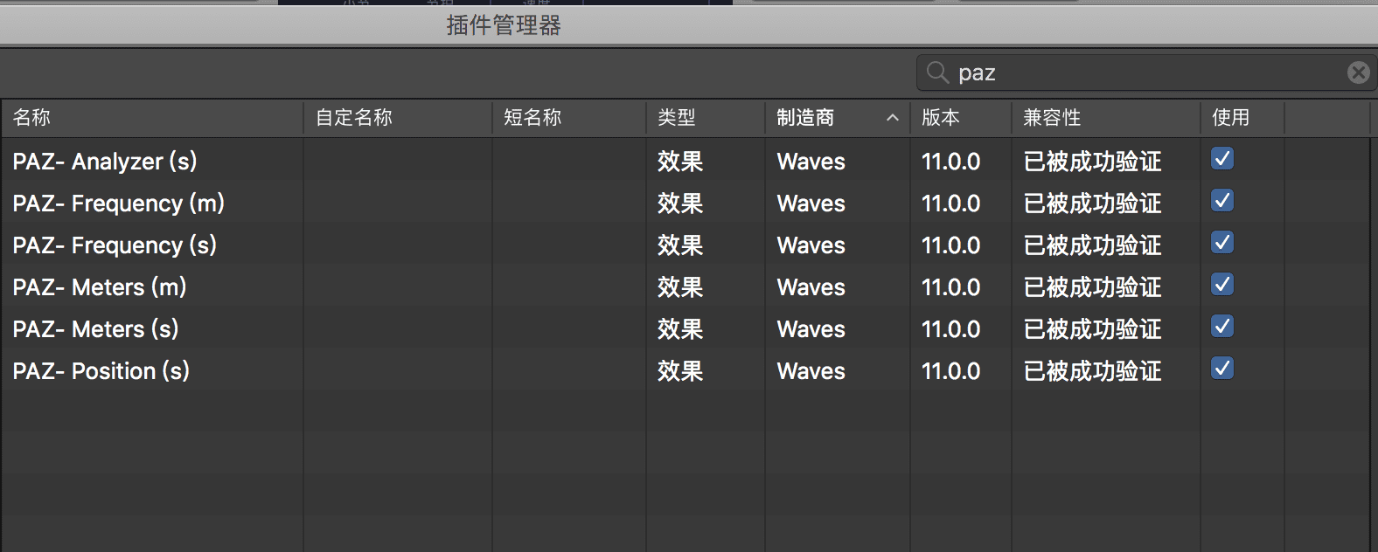Click 已被成功验证 for PAZ- Analyzer (s)

coord(1093,162)
